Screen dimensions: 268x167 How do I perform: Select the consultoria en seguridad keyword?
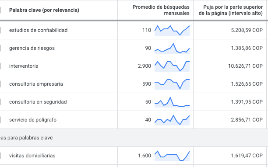pos(38,102)
